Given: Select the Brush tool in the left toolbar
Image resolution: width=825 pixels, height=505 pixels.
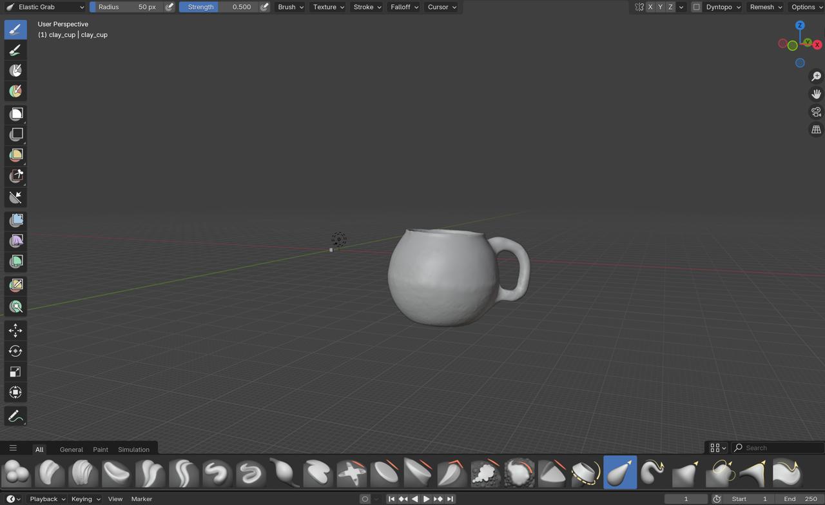Looking at the screenshot, I should (x=15, y=29).
